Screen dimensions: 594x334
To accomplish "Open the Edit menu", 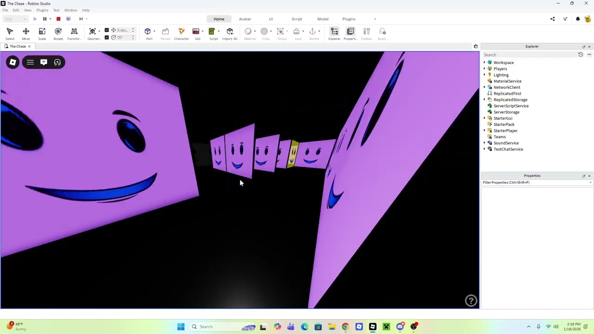I will (16, 10).
